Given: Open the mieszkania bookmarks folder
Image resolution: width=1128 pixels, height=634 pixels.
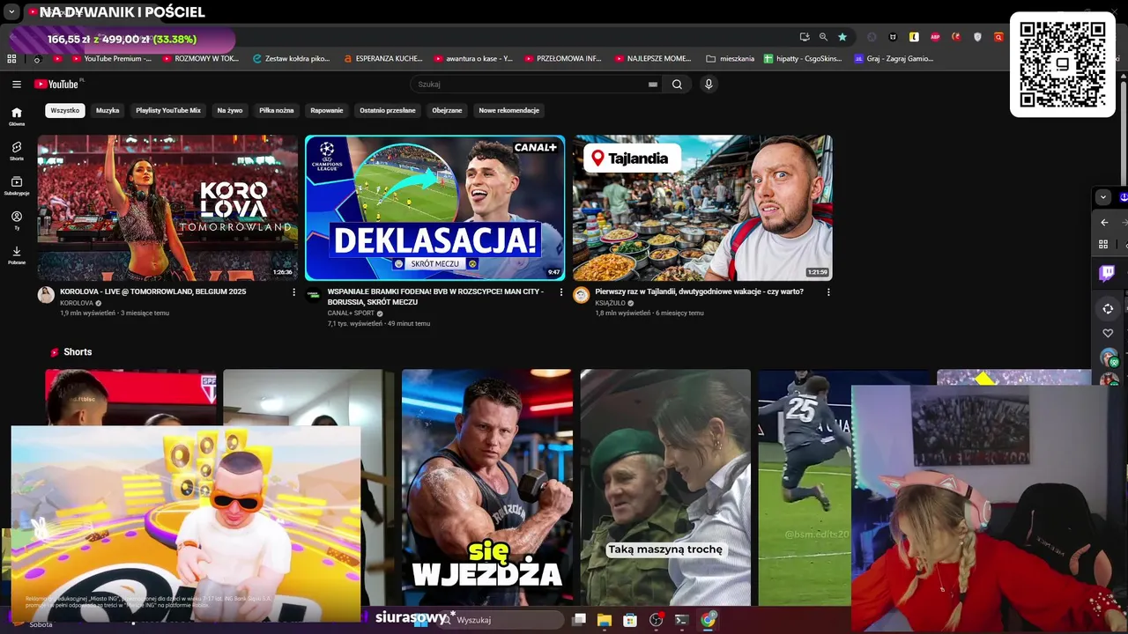Looking at the screenshot, I should pos(731,59).
